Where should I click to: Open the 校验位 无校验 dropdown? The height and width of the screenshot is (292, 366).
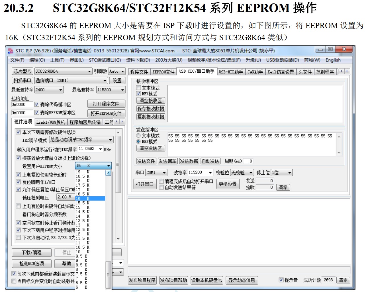pyautogui.click(x=251, y=173)
